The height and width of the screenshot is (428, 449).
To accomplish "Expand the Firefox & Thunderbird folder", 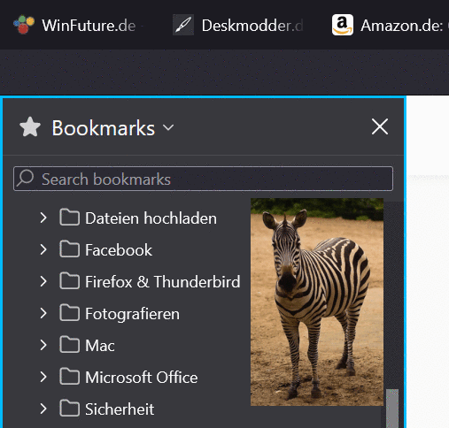I will coord(43,281).
